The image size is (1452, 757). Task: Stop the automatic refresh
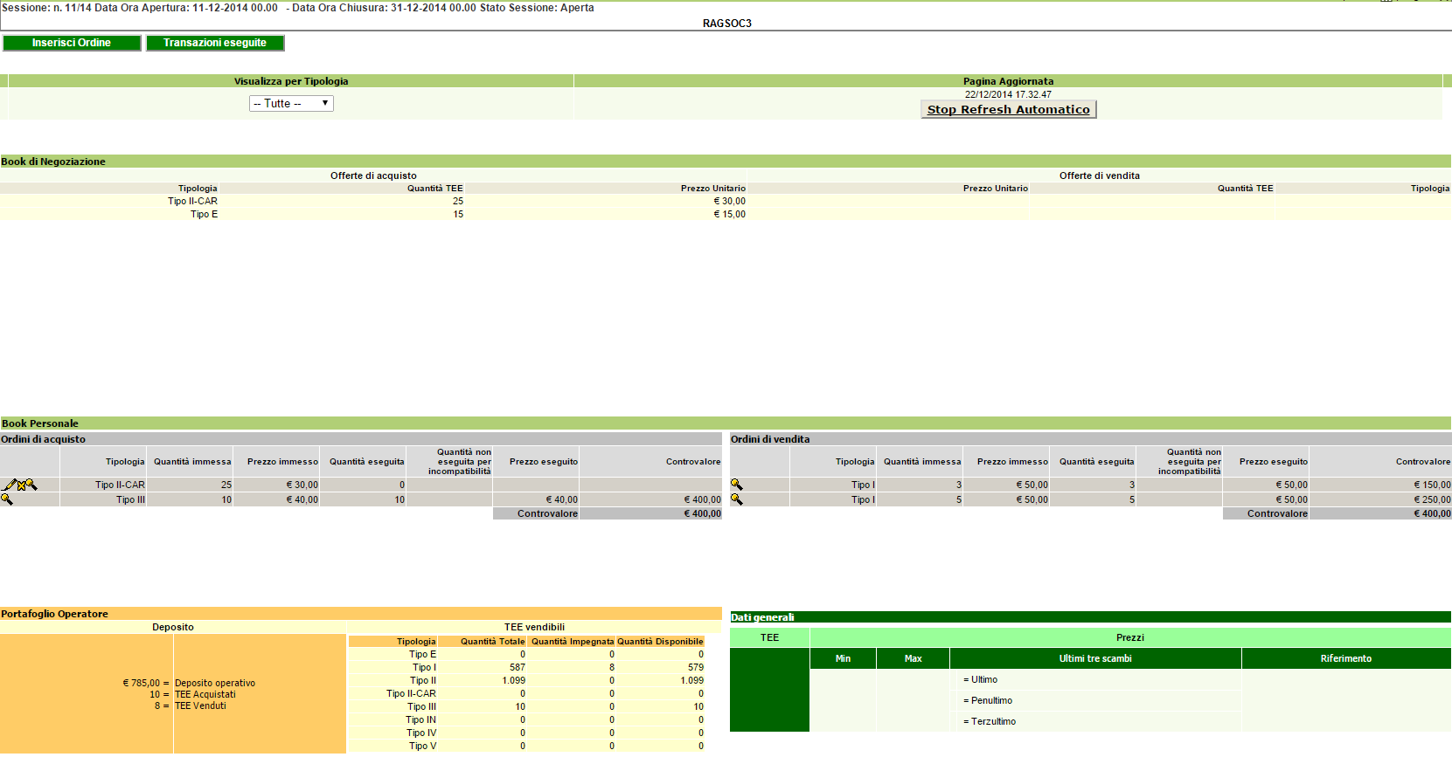[1009, 109]
